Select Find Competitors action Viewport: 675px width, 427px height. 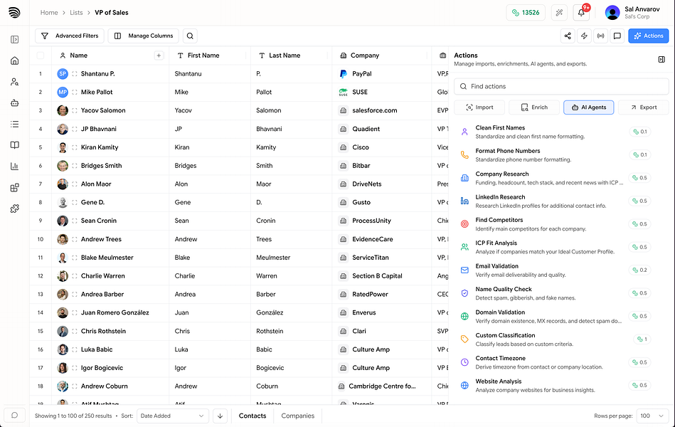(556, 224)
